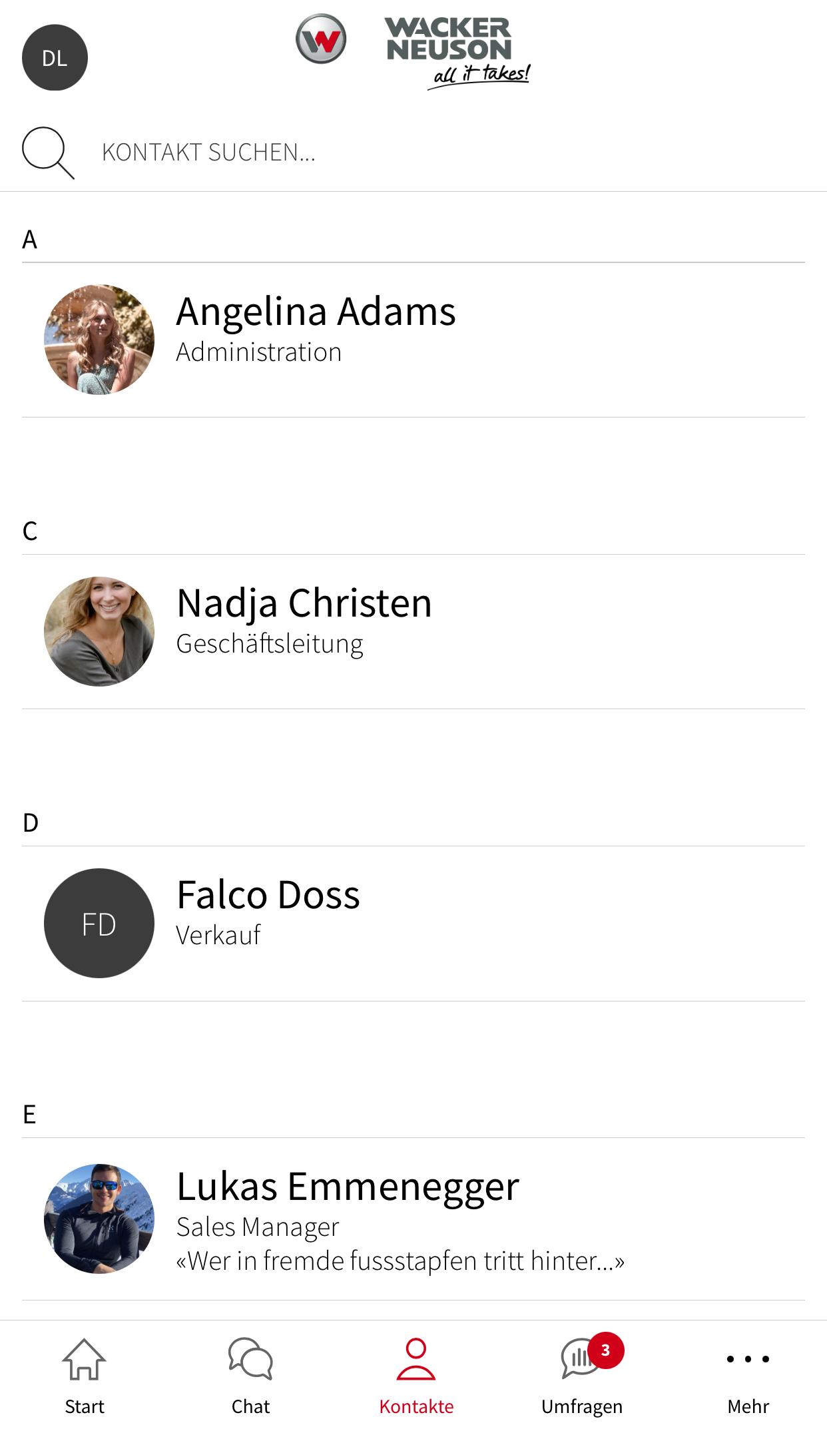
Task: Tap Nadja Christen's profile photo
Action: 99,631
